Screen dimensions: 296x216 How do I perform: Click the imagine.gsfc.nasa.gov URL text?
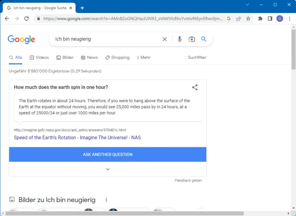pos(70,130)
